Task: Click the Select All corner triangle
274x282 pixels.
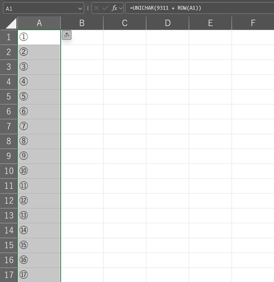Action: point(11,23)
